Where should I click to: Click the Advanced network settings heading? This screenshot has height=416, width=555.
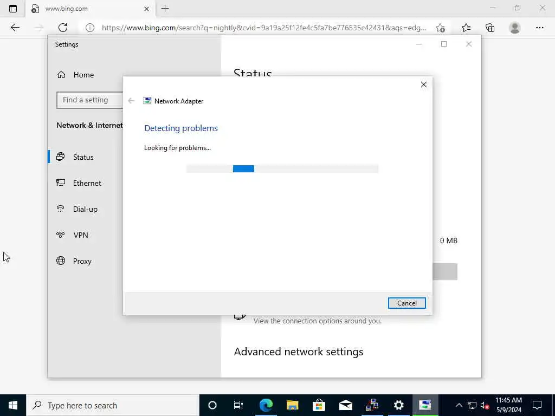point(299,352)
